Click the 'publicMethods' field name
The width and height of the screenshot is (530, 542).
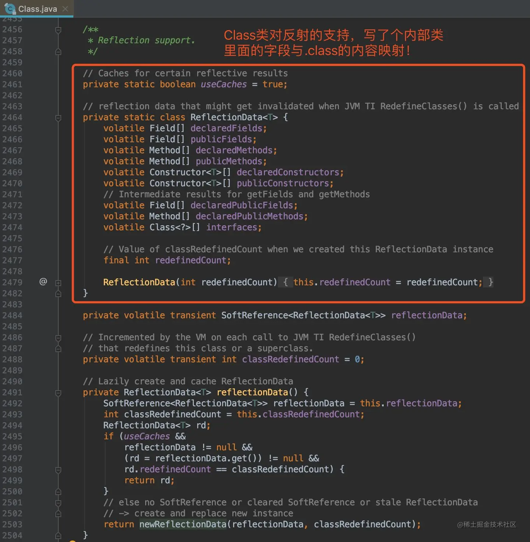click(229, 161)
